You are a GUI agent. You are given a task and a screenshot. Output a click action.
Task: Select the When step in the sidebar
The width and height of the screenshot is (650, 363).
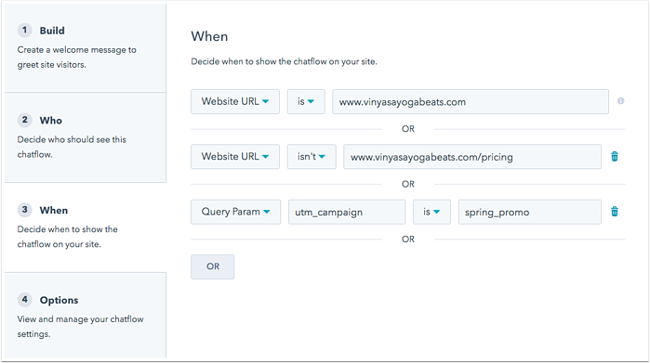point(85,227)
